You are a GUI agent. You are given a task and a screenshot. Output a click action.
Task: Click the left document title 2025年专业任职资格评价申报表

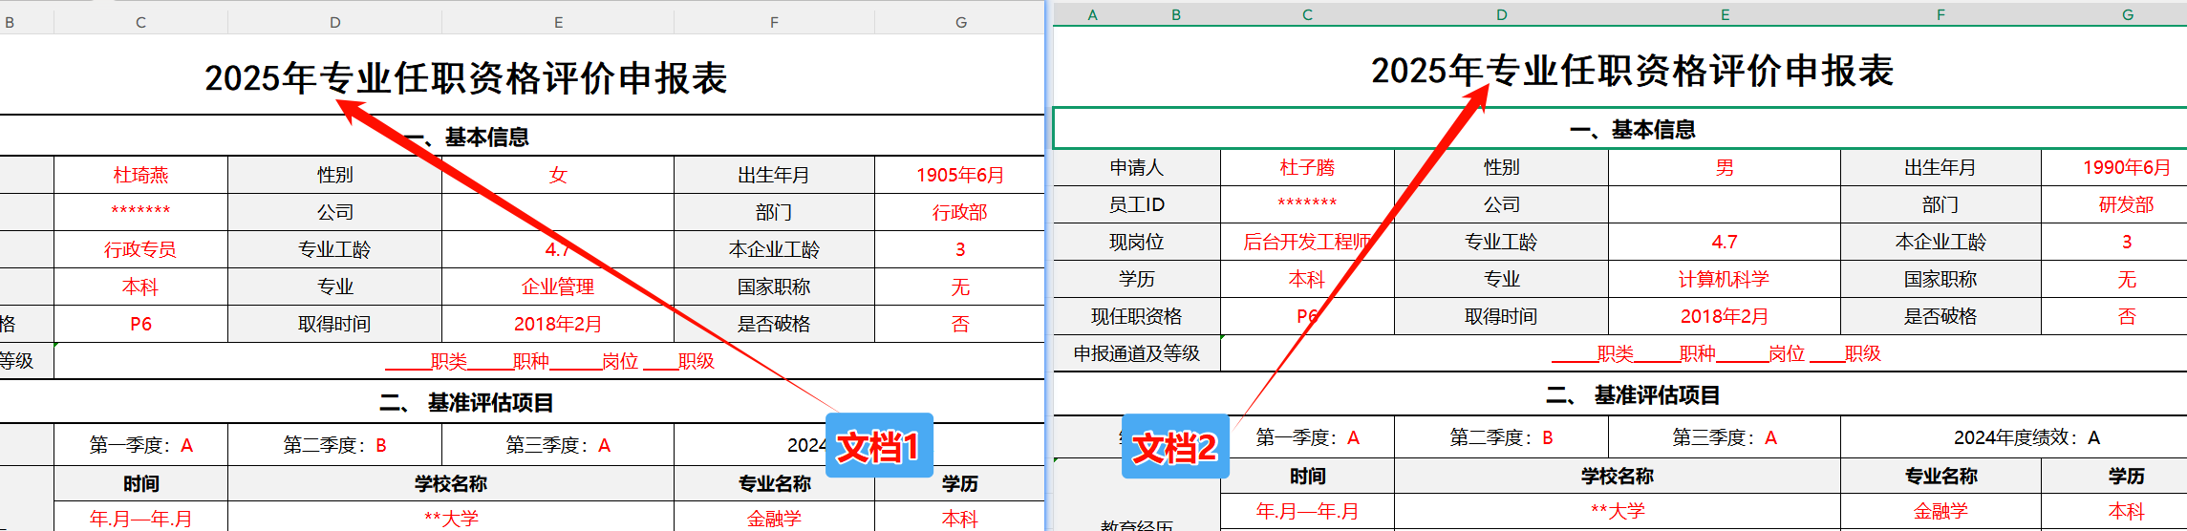click(466, 78)
